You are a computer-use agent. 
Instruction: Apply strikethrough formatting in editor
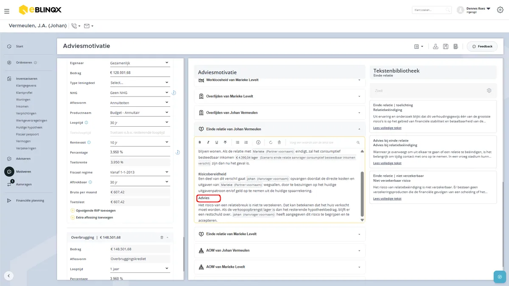(x=225, y=142)
